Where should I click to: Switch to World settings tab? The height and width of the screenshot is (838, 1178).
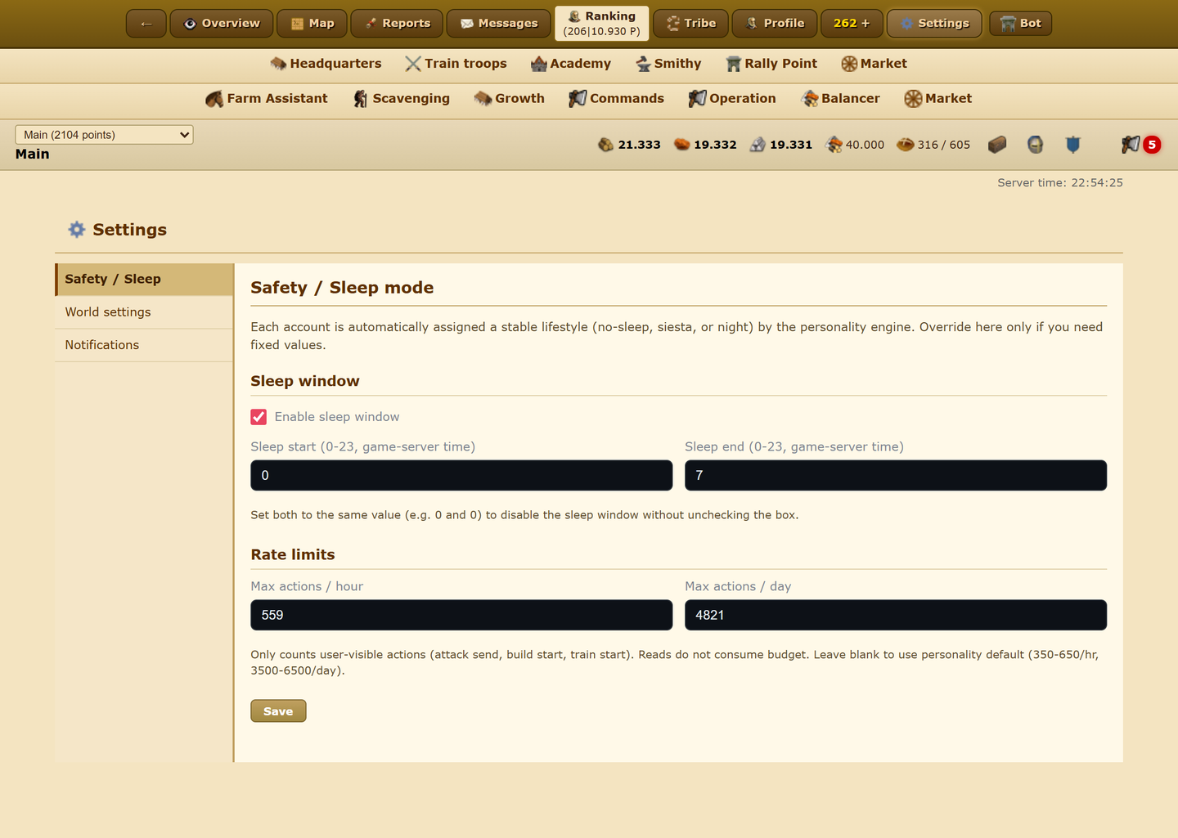tap(144, 312)
